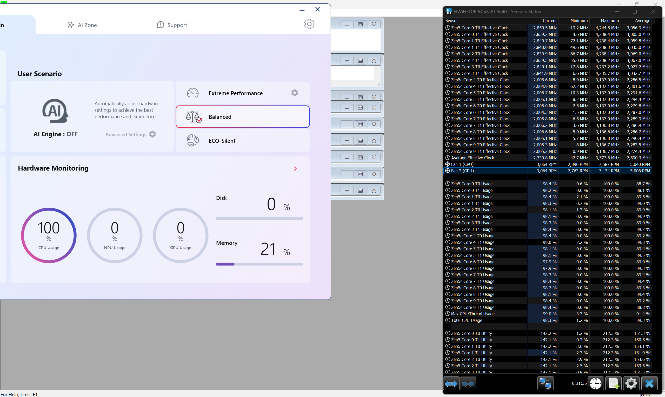Viewport: 665px width, 397px height.
Task: Open the Support tab
Action: (x=172, y=25)
